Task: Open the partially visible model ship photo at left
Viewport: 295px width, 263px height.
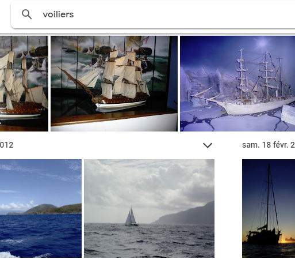Action: coord(24,84)
